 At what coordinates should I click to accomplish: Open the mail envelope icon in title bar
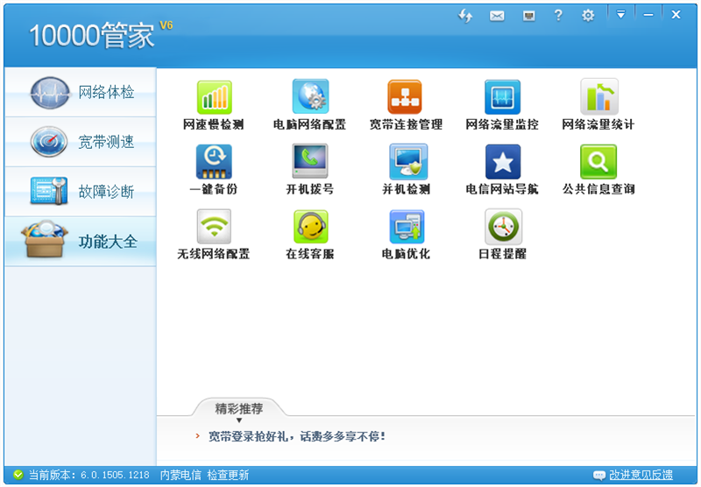497,16
